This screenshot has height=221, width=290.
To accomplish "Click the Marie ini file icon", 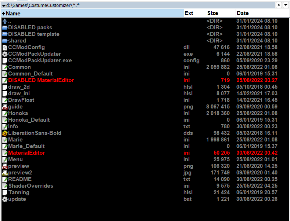I will coord(5,140).
